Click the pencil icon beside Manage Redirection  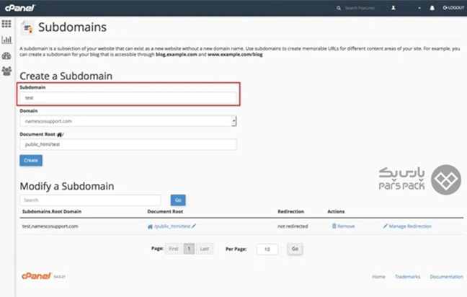pyautogui.click(x=386, y=226)
